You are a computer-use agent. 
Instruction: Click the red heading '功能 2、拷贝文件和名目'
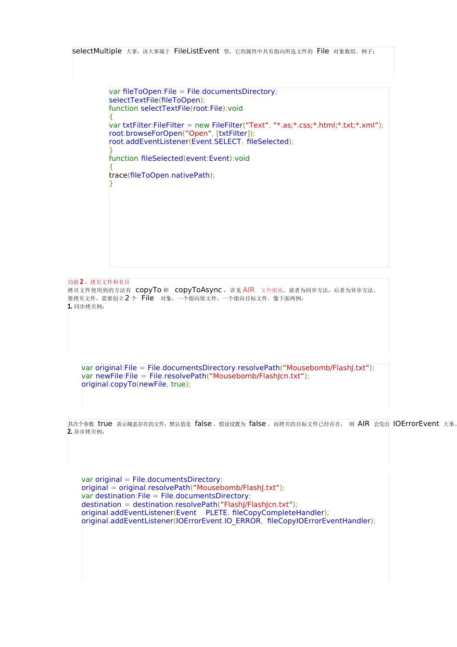[x=98, y=282]
